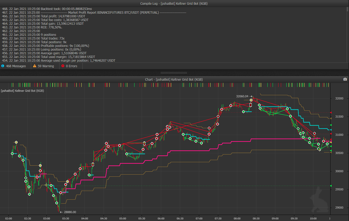Click the red error circle icon

(63, 66)
